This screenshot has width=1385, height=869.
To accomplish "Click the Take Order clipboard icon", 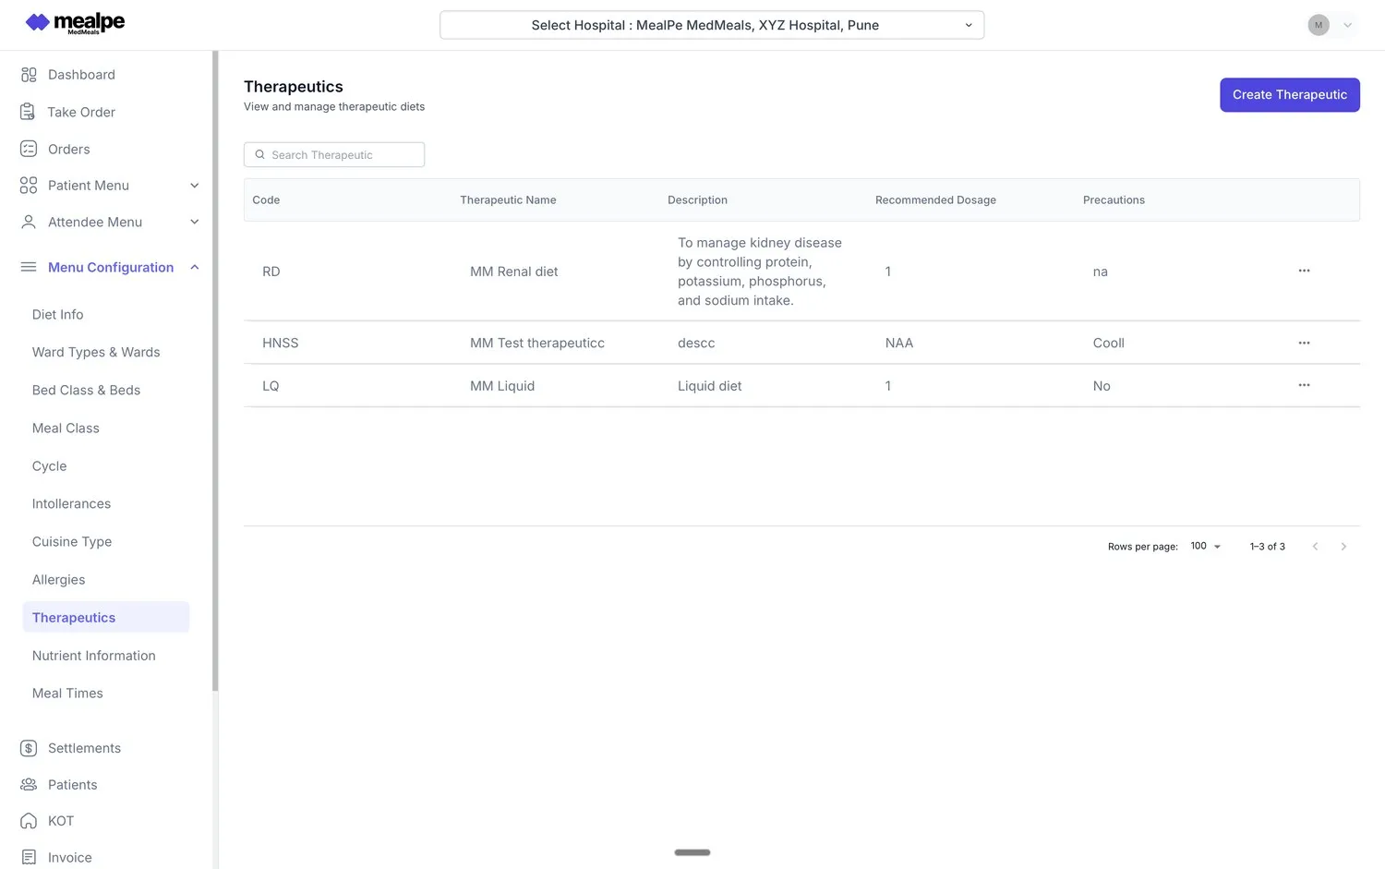I will click(29, 112).
